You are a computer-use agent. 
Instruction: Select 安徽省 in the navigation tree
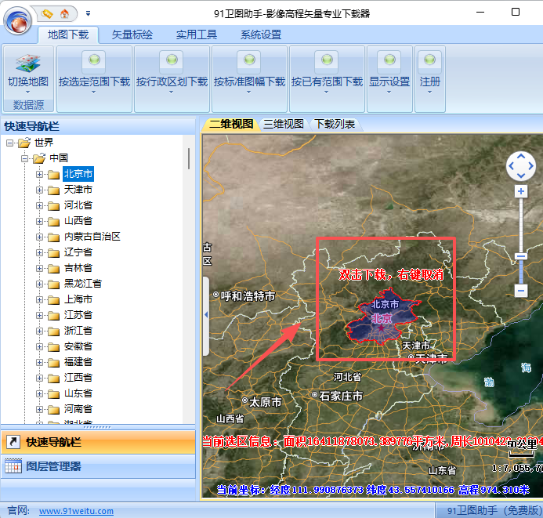click(x=78, y=346)
